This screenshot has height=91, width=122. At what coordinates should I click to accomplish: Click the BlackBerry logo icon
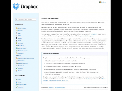pyautogui.click(x=17, y=46)
